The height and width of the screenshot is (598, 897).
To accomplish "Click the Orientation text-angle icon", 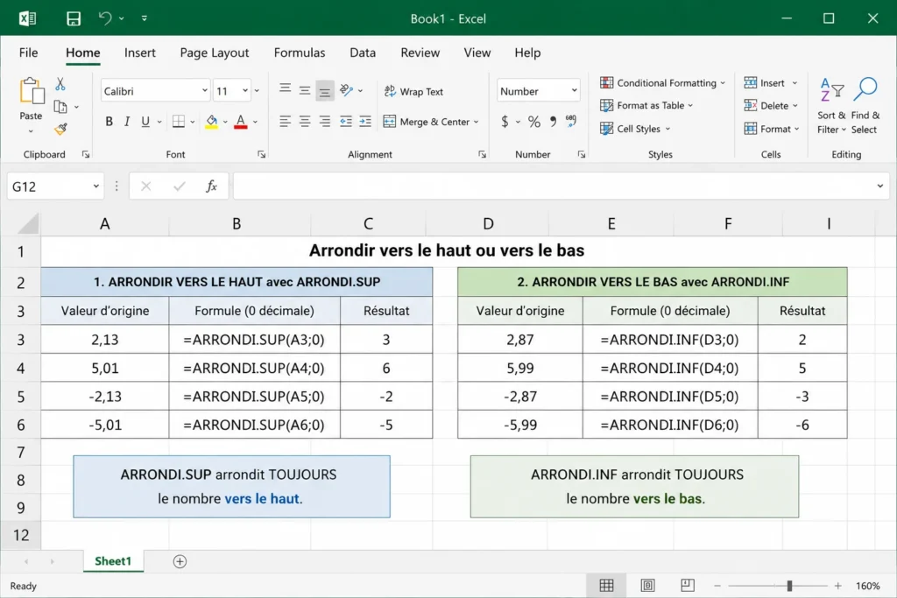I will [x=346, y=90].
